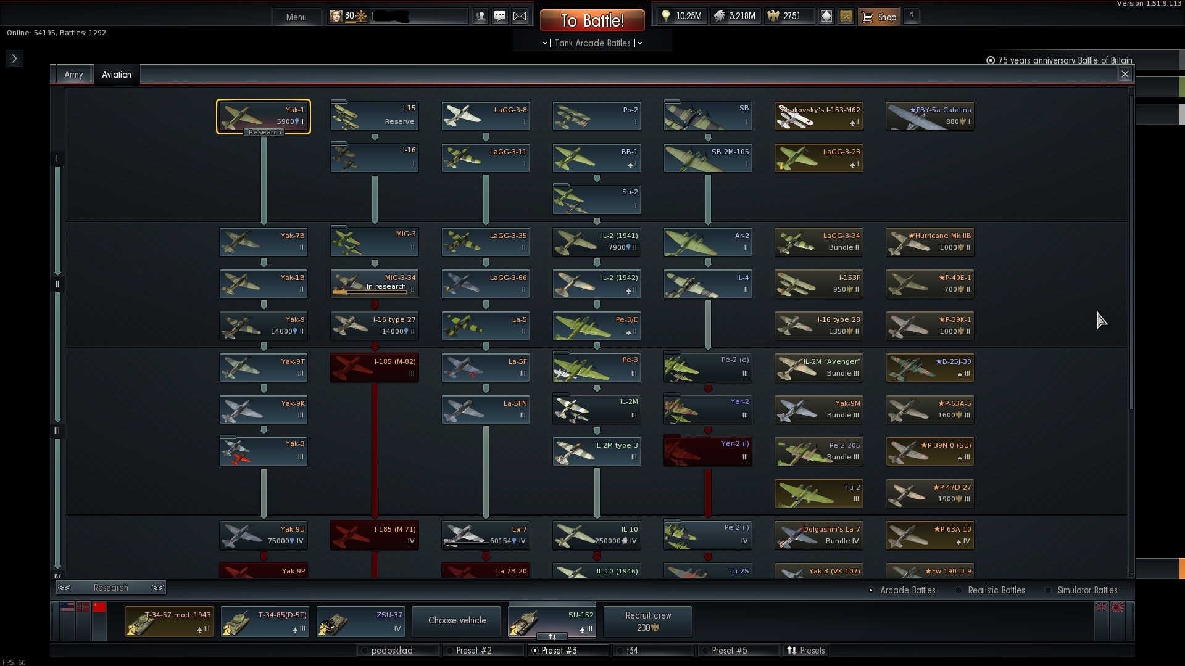This screenshot has height=666, width=1185.
Task: Open the Menu item
Action: pos(296,17)
